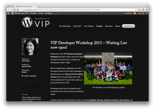Image resolution: width=155 pixels, height=110 pixels.
Task: Open the Events category link
Action: [x=24, y=72]
